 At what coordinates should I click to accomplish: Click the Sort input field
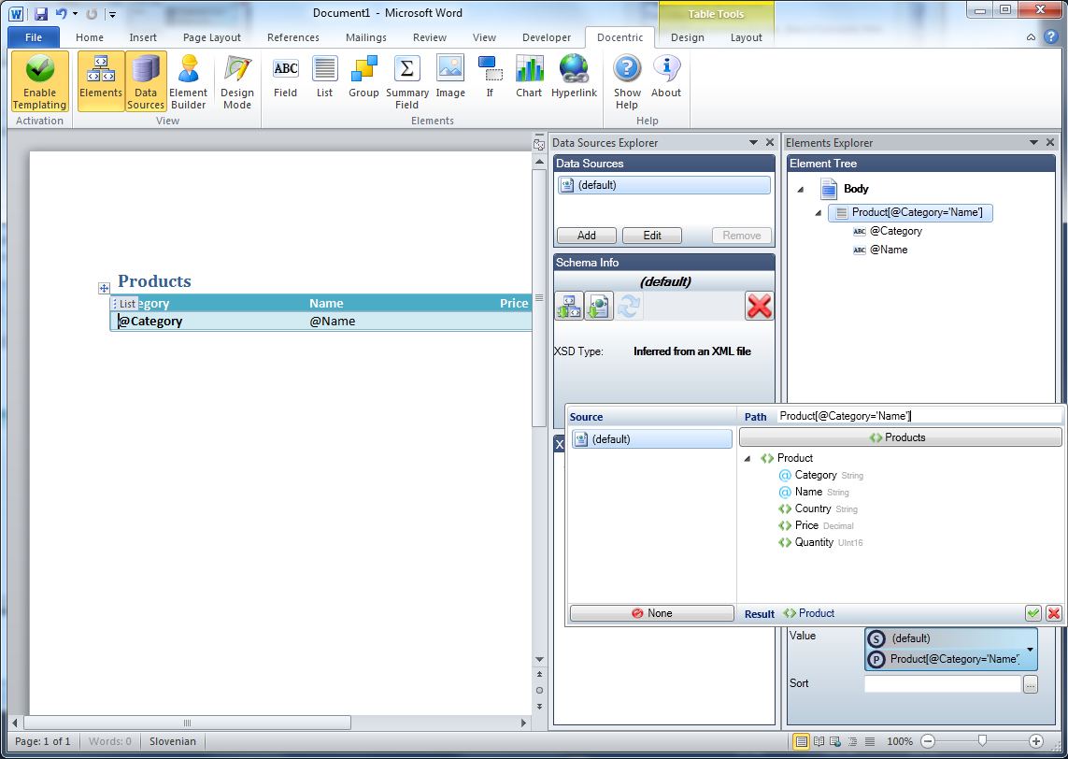tap(943, 684)
